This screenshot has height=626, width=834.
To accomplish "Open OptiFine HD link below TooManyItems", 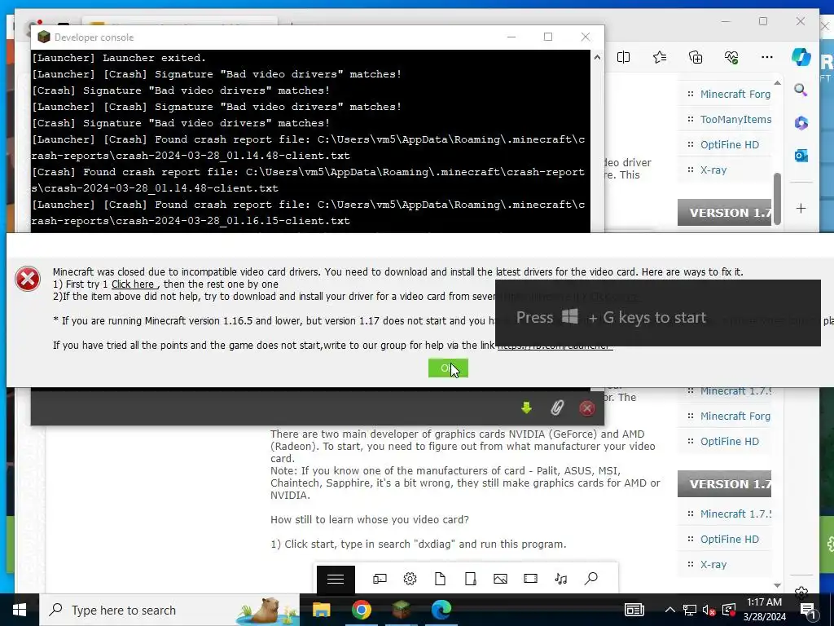I will [729, 145].
